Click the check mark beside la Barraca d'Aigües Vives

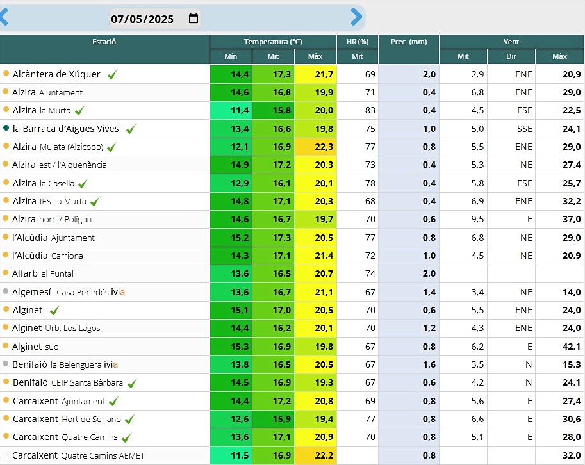pyautogui.click(x=131, y=129)
